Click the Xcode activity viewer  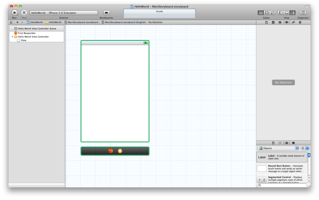(x=159, y=14)
